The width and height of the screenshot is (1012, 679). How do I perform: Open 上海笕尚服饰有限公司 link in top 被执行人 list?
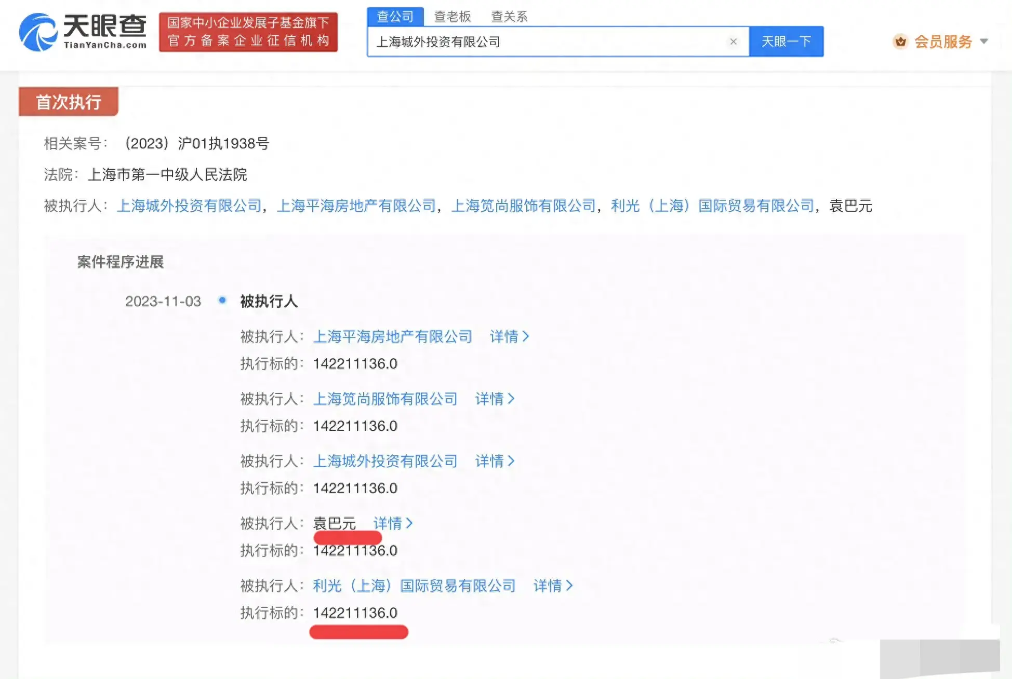(x=524, y=206)
